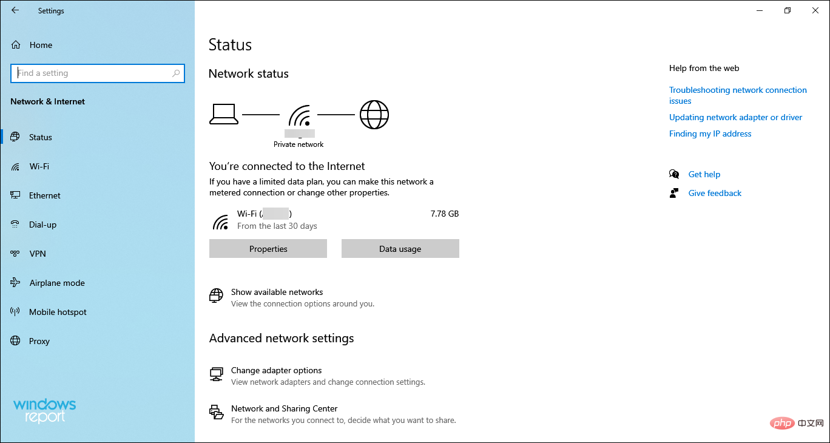The width and height of the screenshot is (830, 443).
Task: Open Airplane mode settings
Action: (x=56, y=282)
